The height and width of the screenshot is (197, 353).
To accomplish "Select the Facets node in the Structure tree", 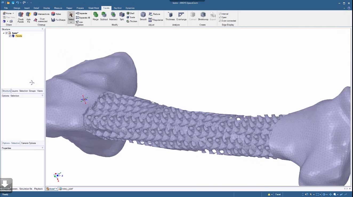I will pyautogui.click(x=18, y=36).
